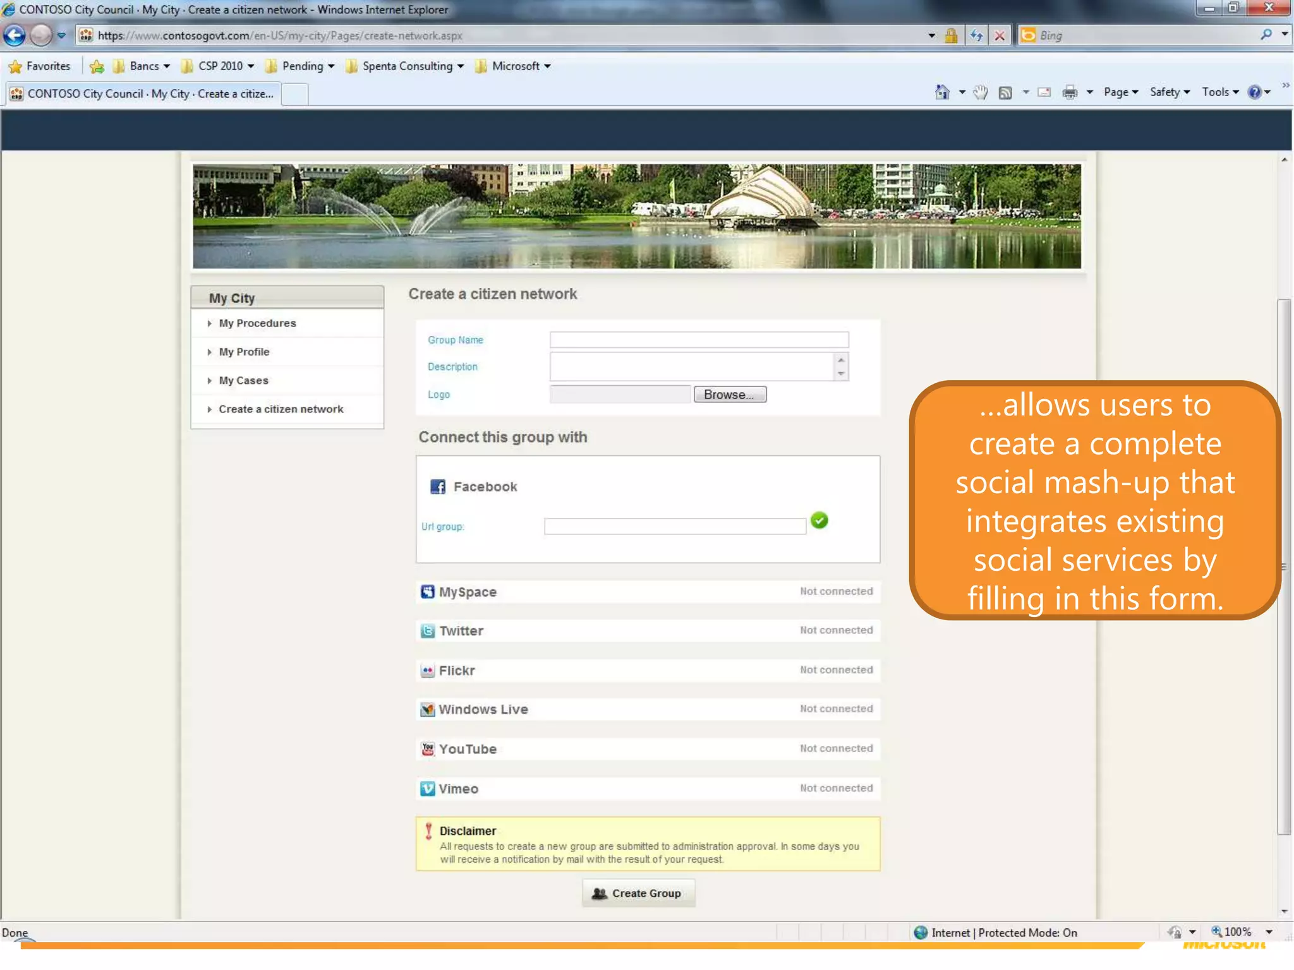
Task: Click the red Stop loading icon
Action: point(1000,35)
